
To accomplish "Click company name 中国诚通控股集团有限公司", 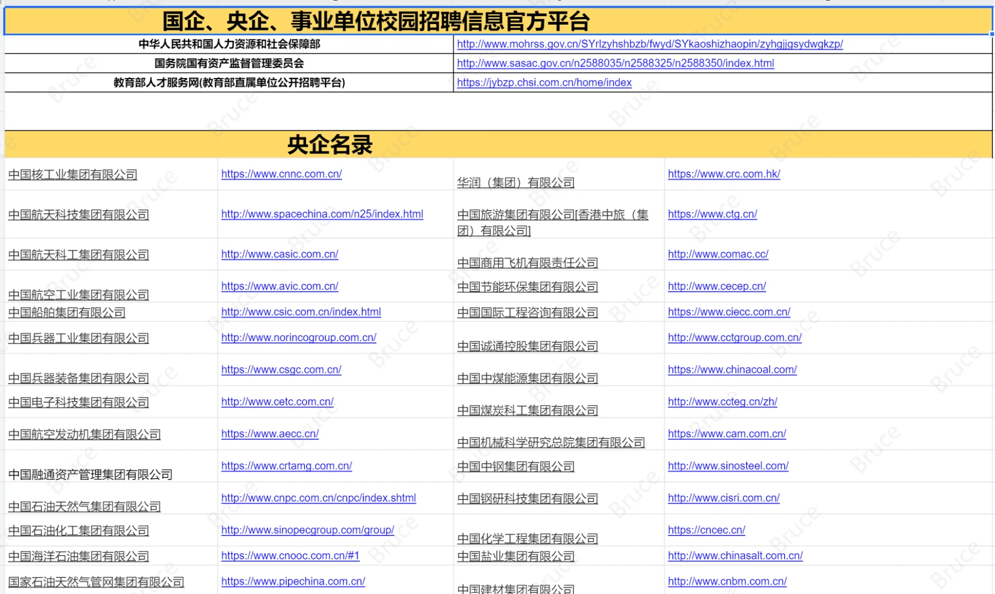I will click(527, 346).
